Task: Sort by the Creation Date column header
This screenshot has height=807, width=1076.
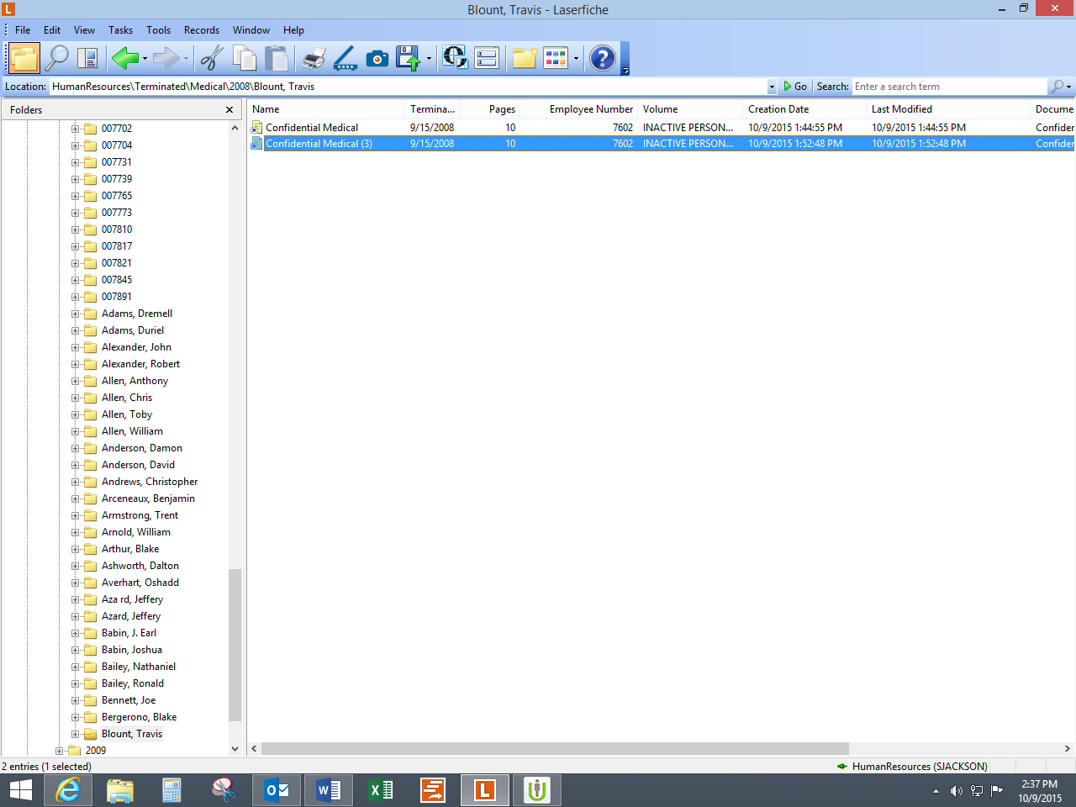Action: click(778, 109)
